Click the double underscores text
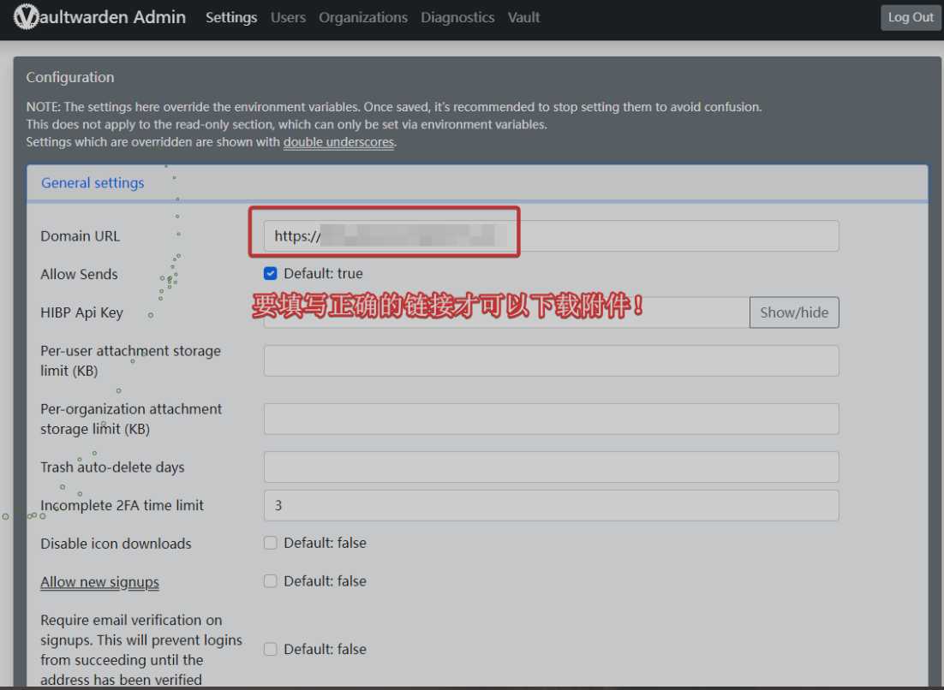944x690 pixels. (x=338, y=142)
